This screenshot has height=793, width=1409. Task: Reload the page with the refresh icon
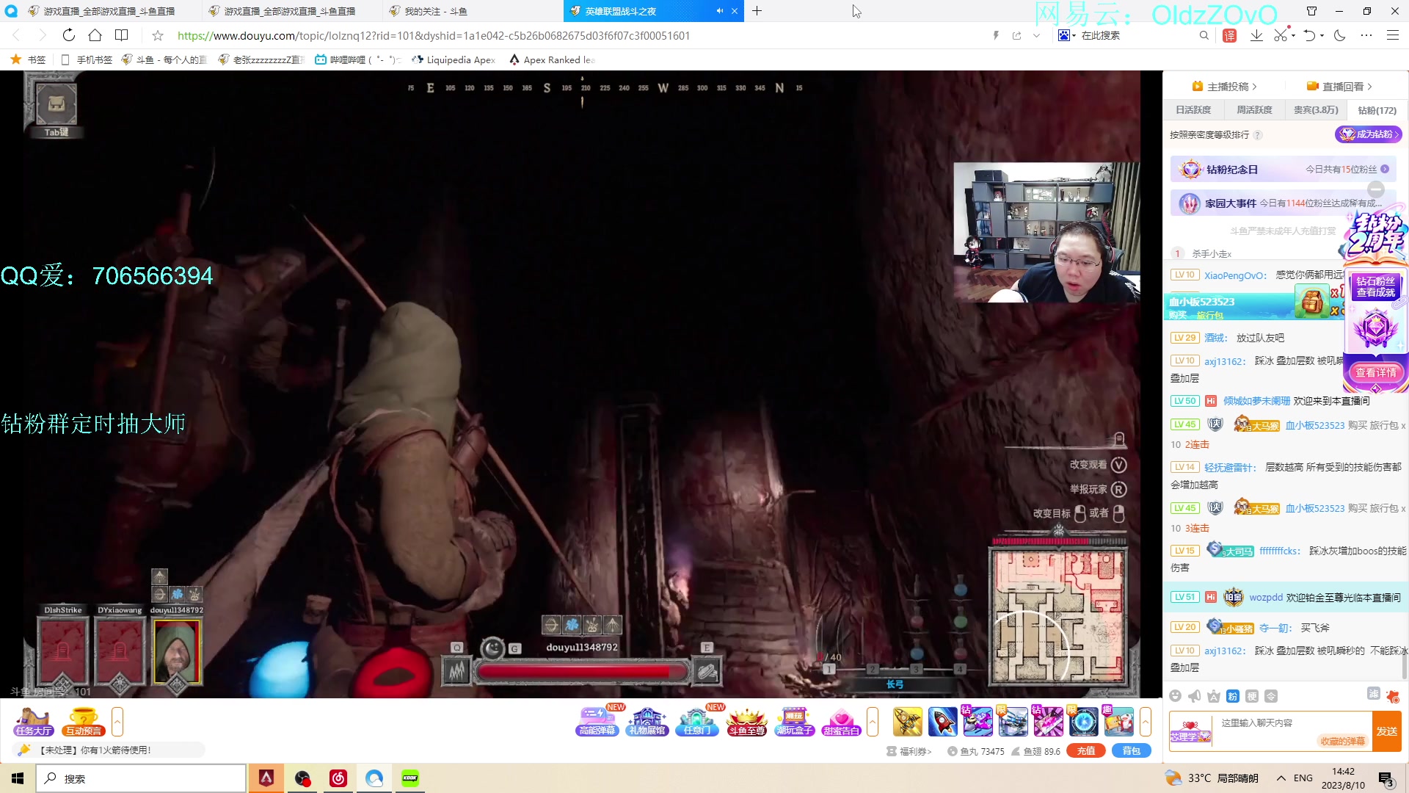pos(68,35)
